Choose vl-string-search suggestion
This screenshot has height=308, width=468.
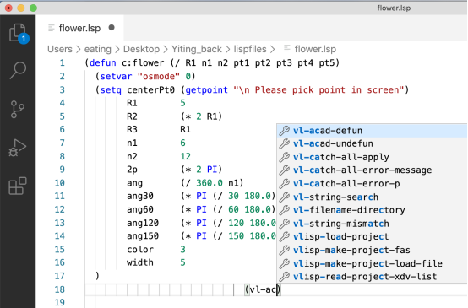[x=372, y=197]
